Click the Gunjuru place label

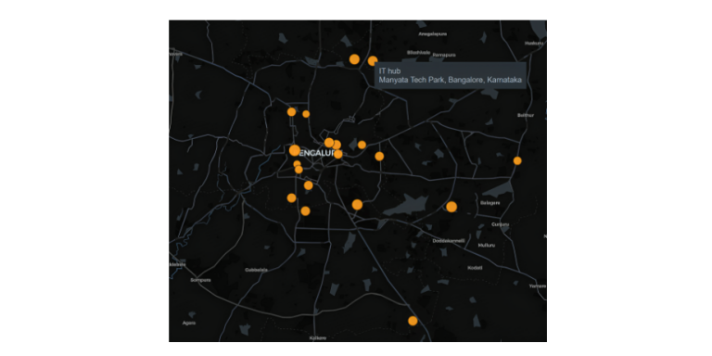(501, 224)
